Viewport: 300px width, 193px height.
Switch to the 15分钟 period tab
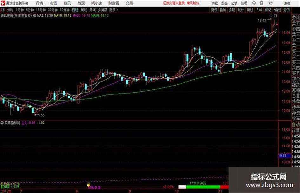pyautogui.click(x=41, y=10)
